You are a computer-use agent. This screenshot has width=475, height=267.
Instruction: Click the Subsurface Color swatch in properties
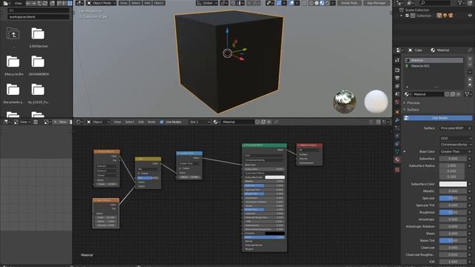(453, 184)
